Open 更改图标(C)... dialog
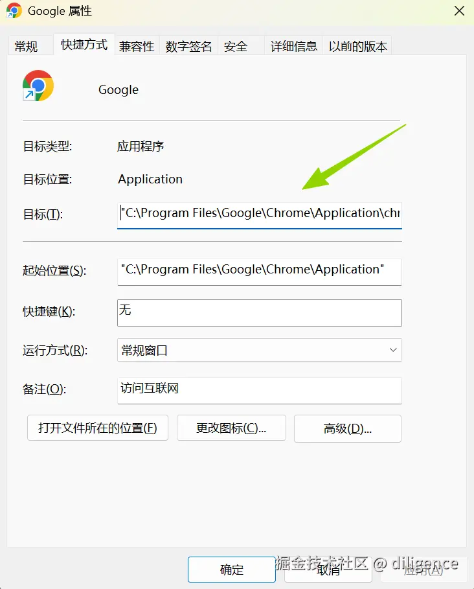 pyautogui.click(x=231, y=428)
